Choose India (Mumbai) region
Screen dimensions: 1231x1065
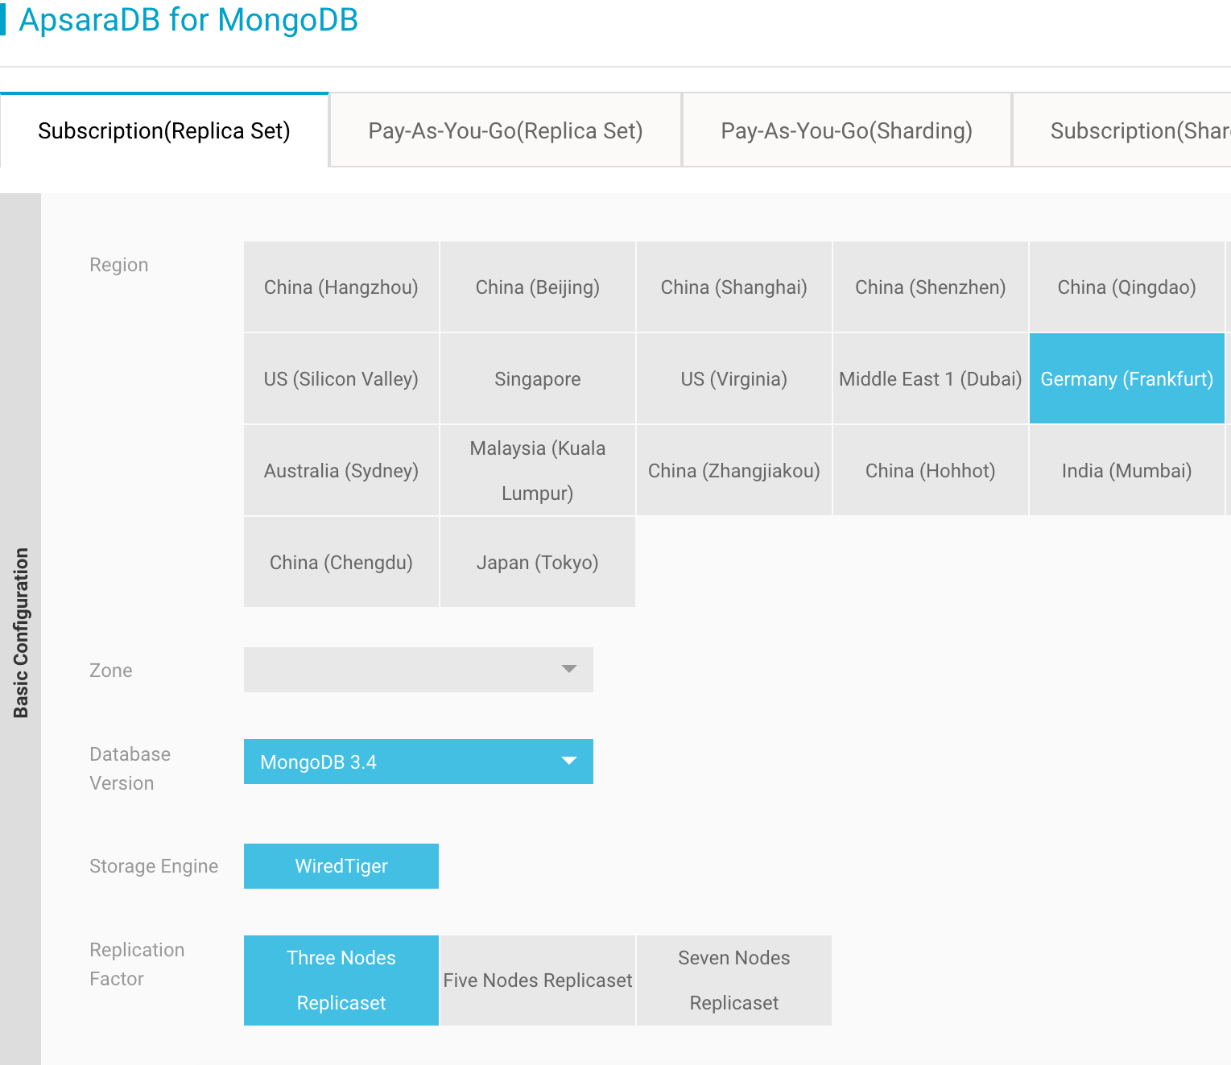pos(1127,471)
